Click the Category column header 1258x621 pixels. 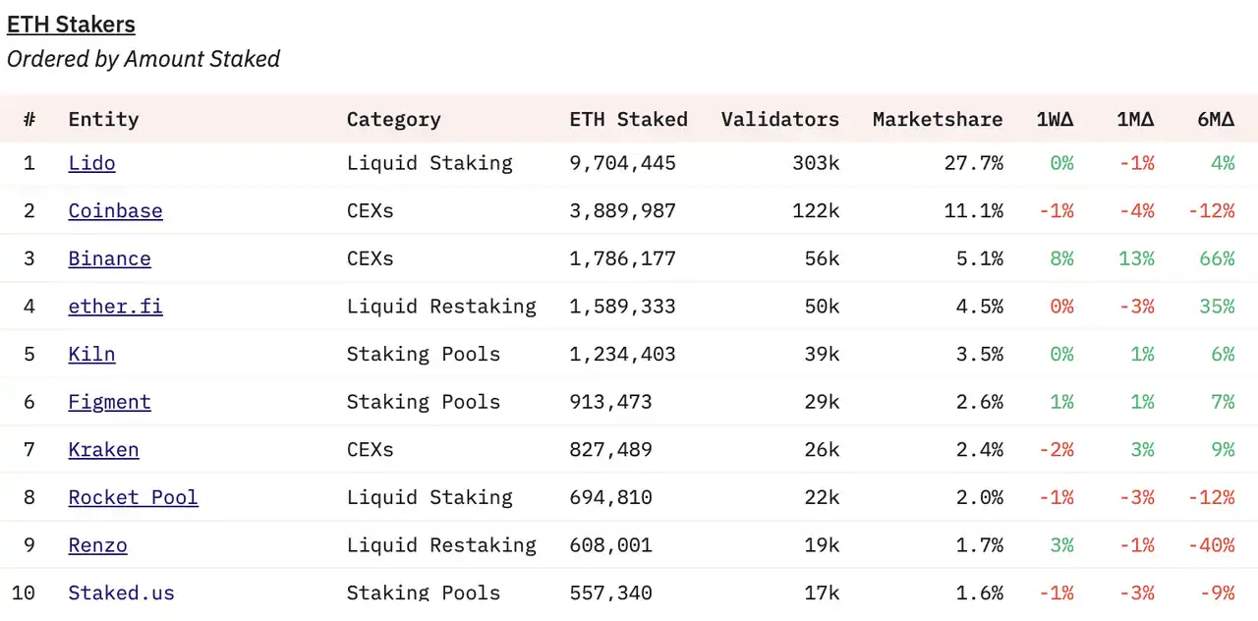pyautogui.click(x=393, y=120)
